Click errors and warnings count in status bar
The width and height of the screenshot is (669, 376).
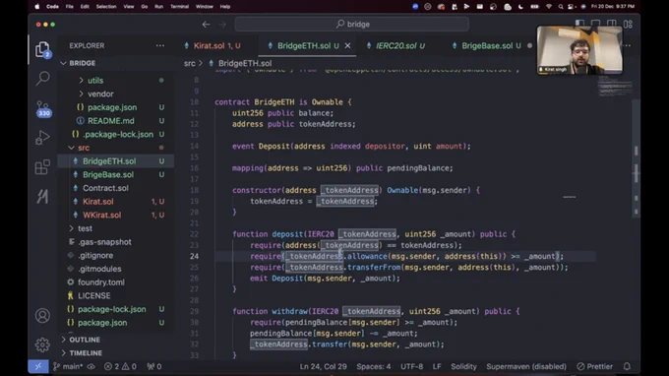[120, 366]
